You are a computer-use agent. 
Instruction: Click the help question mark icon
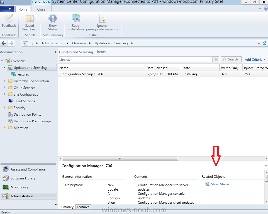point(266,9)
